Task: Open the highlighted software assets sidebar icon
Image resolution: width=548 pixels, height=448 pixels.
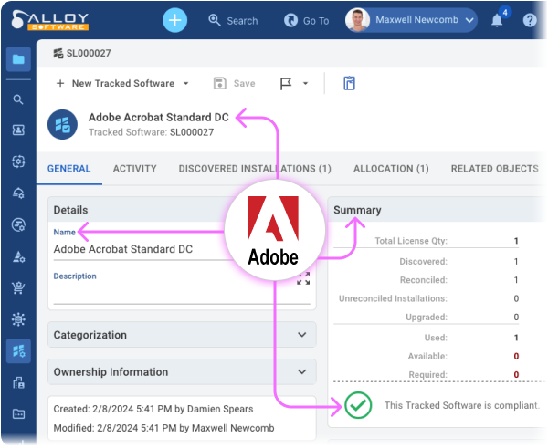Action: point(18,351)
